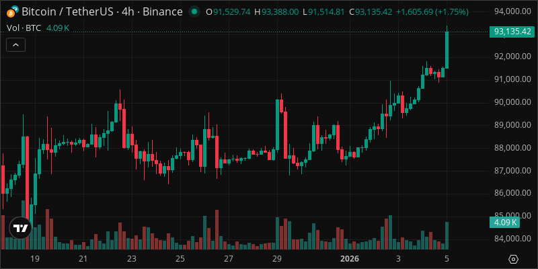Collapse the indicator legend with chevron button
The height and width of the screenshot is (269, 538).
tap(15, 44)
